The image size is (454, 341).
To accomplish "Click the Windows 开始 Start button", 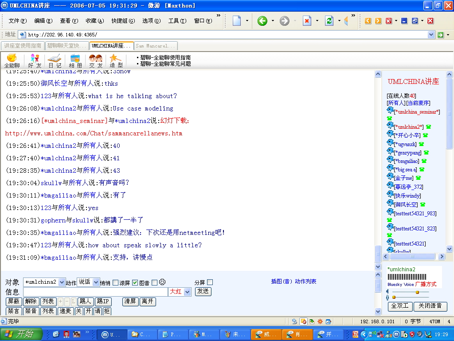I will [x=21, y=334].
